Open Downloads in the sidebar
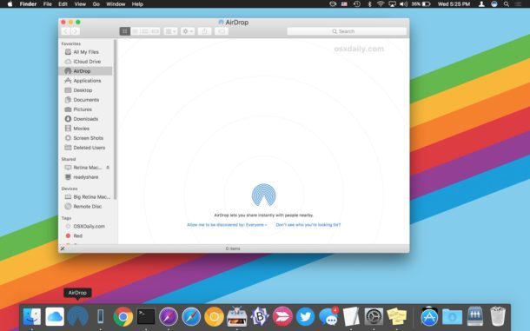Viewport: 530px width, 331px height. [x=86, y=119]
